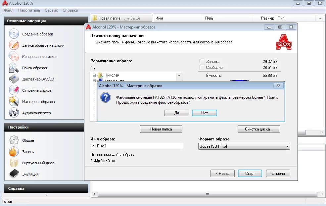The image size is (326, 206).
Task: Click the Николай user folder icon
Action: (100, 75)
